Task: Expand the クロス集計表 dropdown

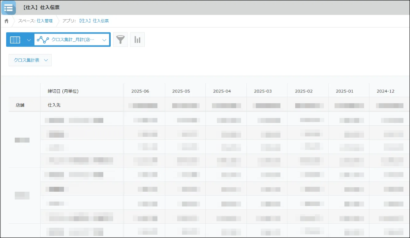Action: 30,60
